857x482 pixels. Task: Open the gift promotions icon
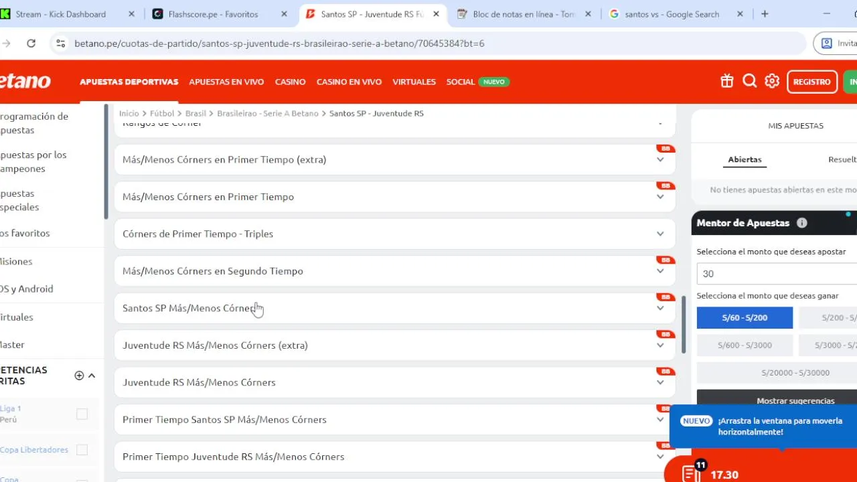pos(727,81)
